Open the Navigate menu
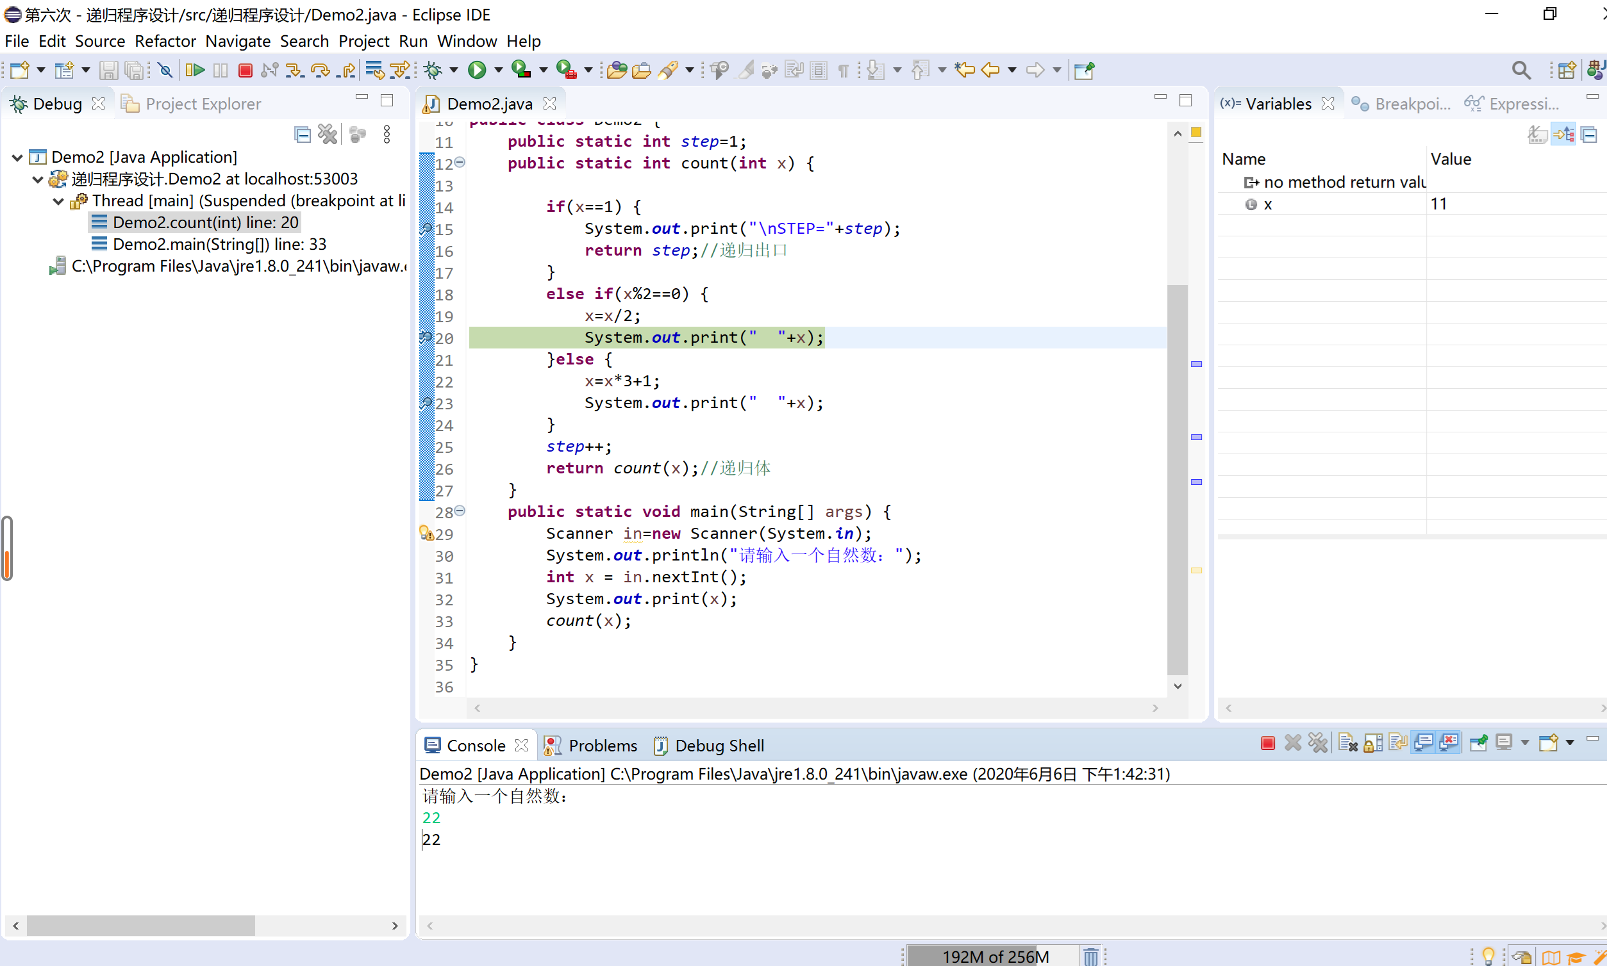This screenshot has height=966, width=1607. pyautogui.click(x=238, y=41)
